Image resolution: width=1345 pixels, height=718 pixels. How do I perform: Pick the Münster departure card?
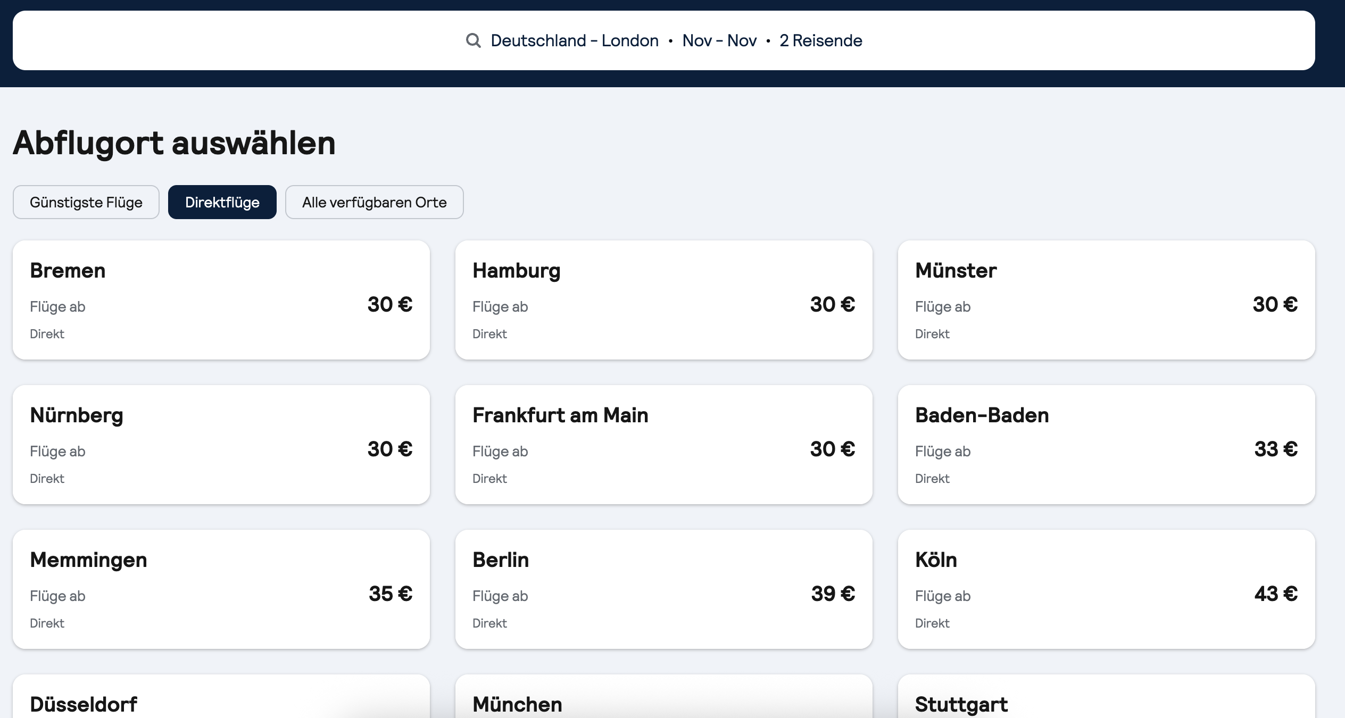click(1107, 300)
